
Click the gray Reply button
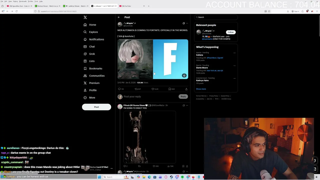coord(183,96)
